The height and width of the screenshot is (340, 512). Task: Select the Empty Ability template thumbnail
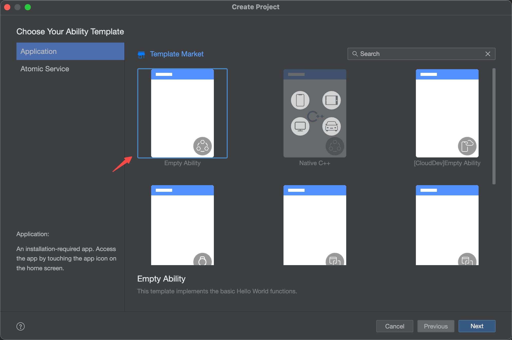(182, 113)
